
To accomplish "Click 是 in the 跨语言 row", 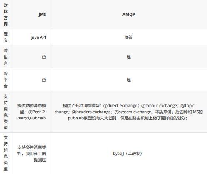I will click(x=129, y=57).
